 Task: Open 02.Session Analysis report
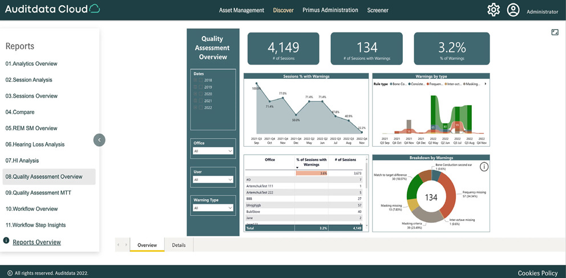(x=29, y=80)
